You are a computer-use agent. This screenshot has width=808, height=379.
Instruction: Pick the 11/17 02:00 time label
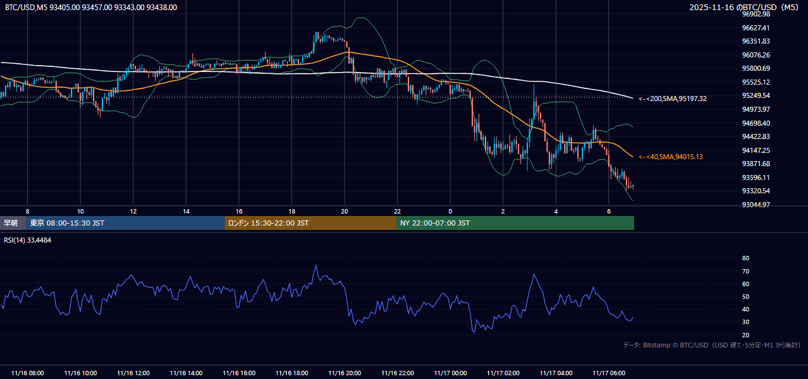coord(503,373)
